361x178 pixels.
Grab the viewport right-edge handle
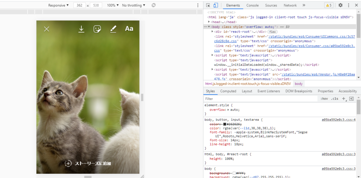[x=142, y=97]
